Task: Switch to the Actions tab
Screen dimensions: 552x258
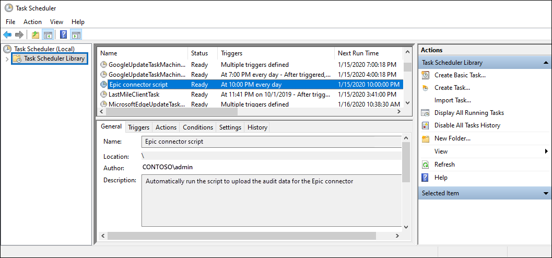Action: point(166,127)
